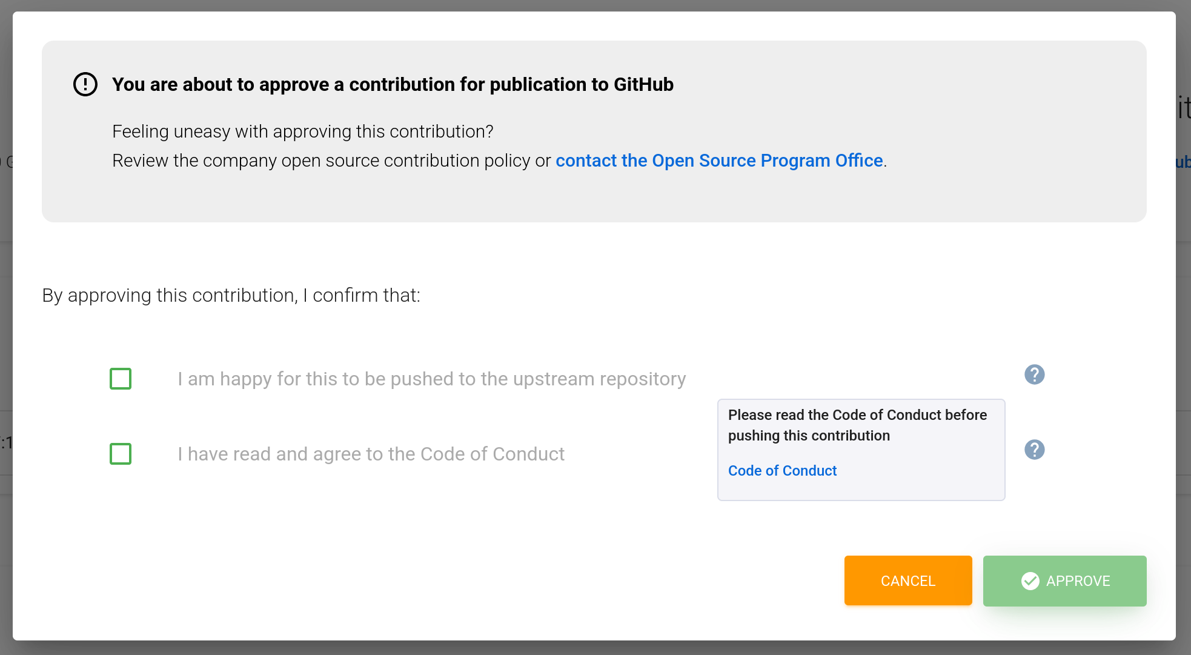Click help icon next to Code of Conduct statement
Viewport: 1191px width, 655px height.
[1034, 450]
